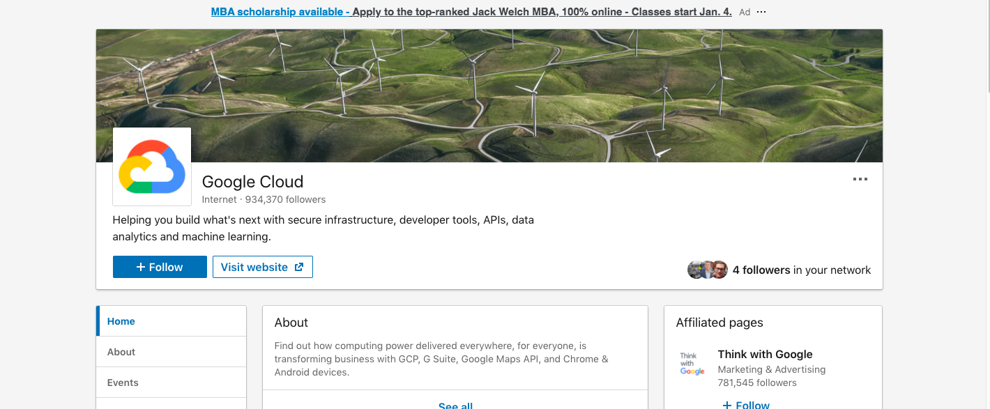Click the Google Cloud page title
990x409 pixels.
(252, 182)
